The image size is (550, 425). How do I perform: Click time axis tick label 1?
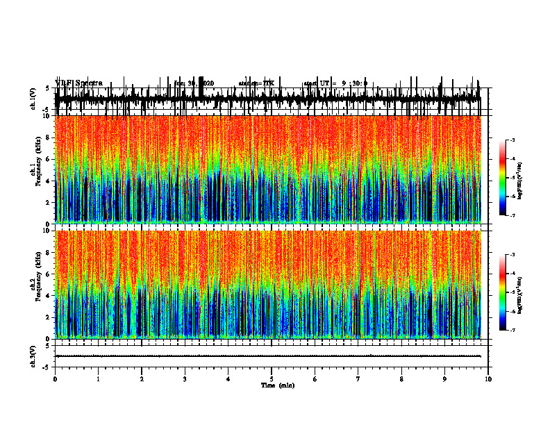99,379
